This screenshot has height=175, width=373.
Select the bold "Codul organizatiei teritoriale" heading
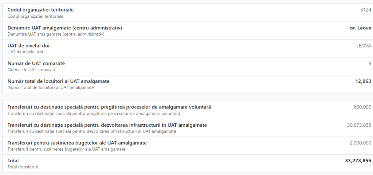pos(43,10)
